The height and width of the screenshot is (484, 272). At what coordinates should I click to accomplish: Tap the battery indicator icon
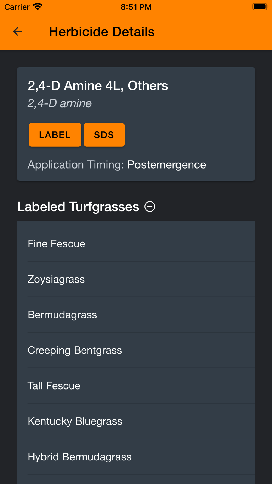click(260, 7)
